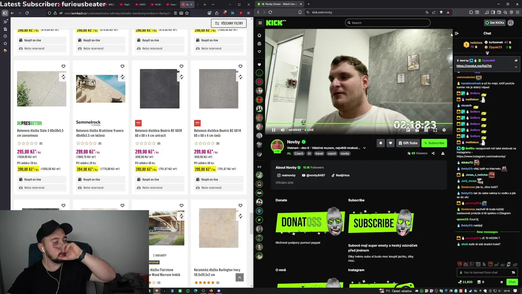522x294 pixels.
Task: Open Kick user profile avatar menu
Action: [511, 23]
